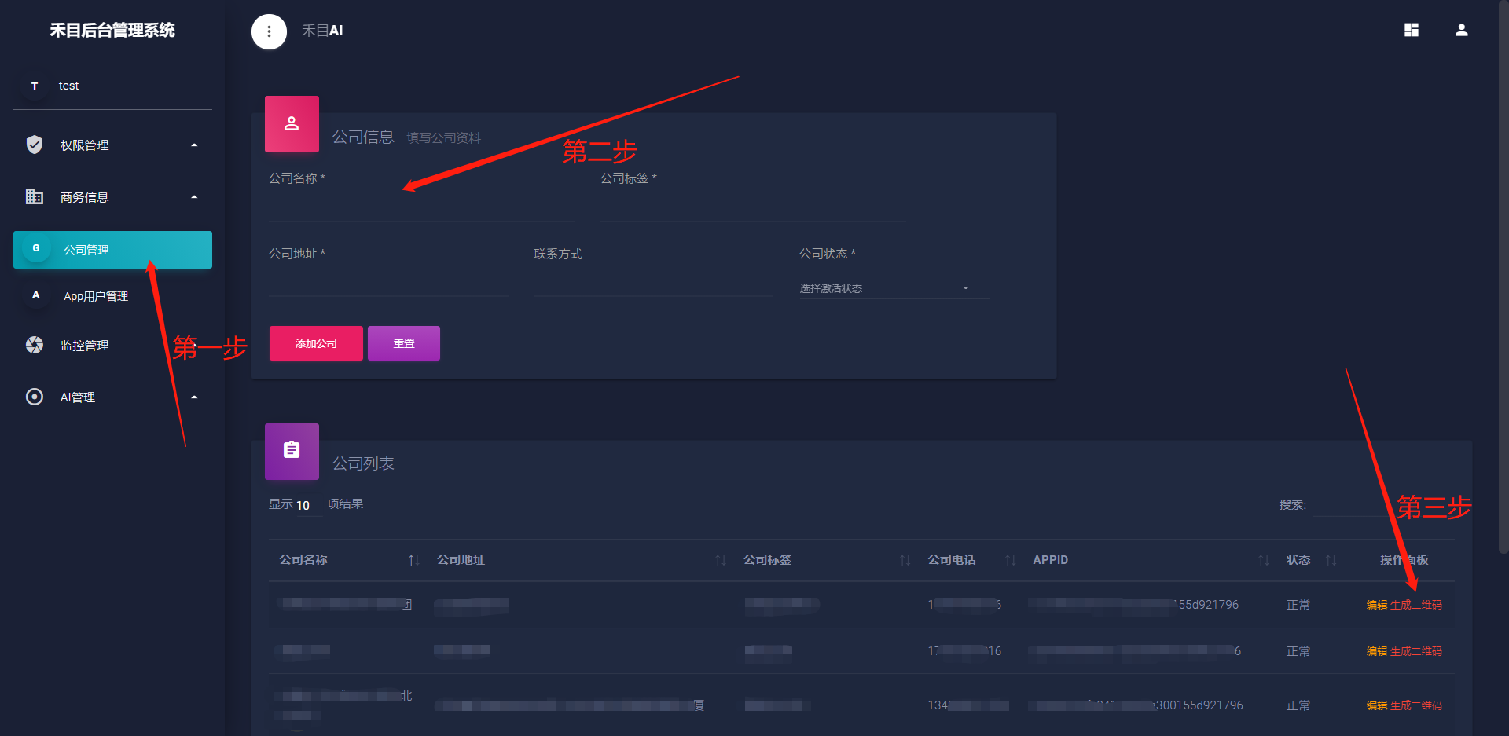Viewport: 1509px width, 736px height.
Task: Click the 禾目后台管理系统 title
Action: (112, 30)
